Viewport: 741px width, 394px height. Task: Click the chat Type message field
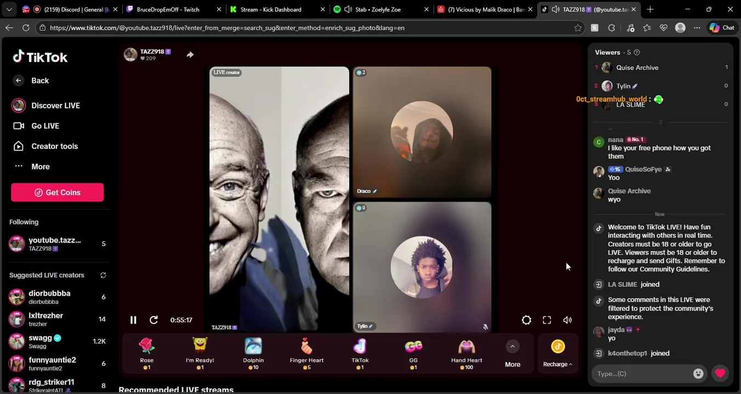point(641,374)
